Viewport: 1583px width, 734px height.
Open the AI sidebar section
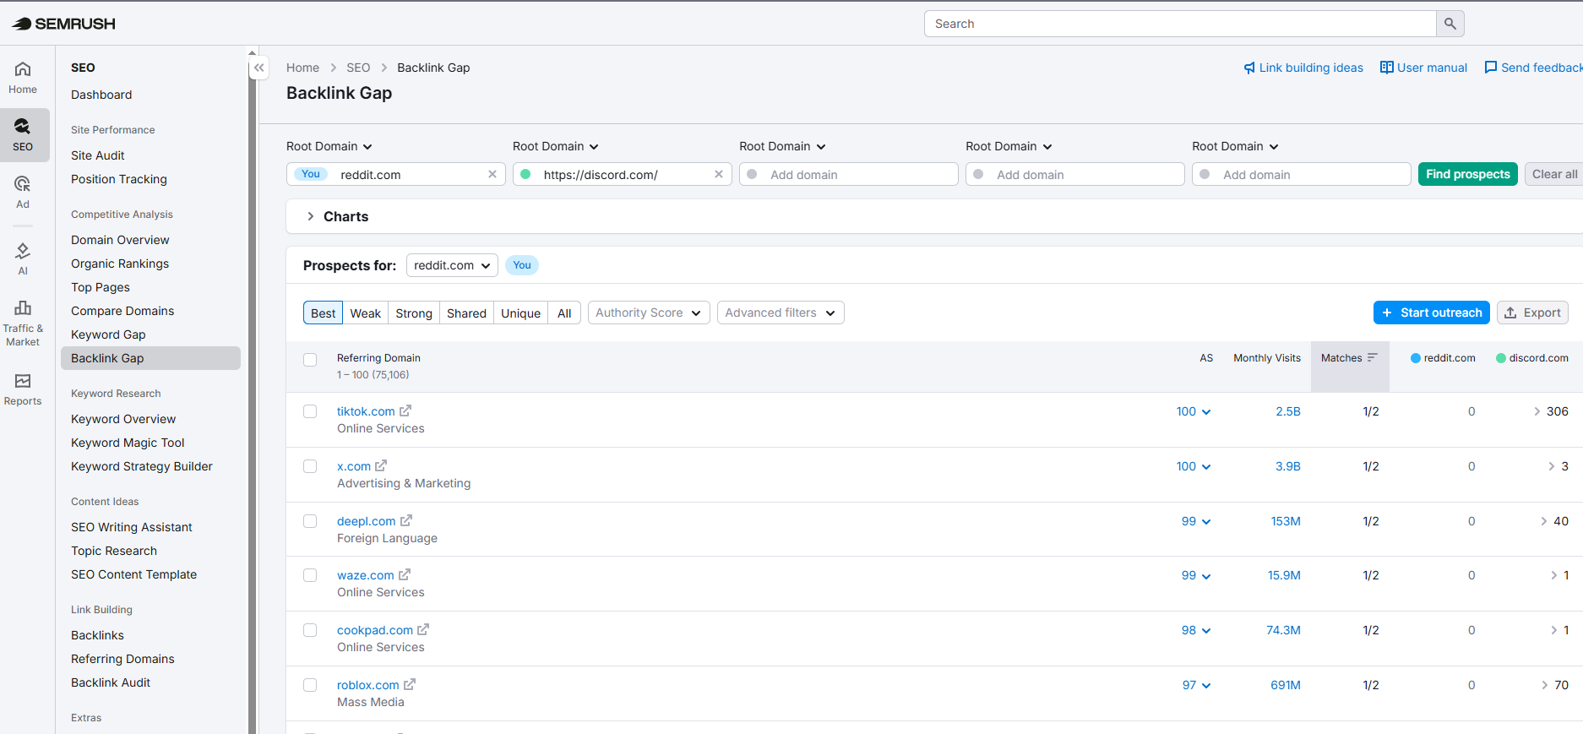tap(23, 259)
